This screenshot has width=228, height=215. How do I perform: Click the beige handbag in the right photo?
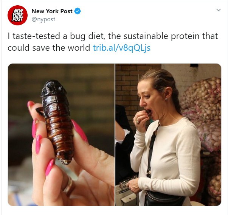tap(126, 192)
